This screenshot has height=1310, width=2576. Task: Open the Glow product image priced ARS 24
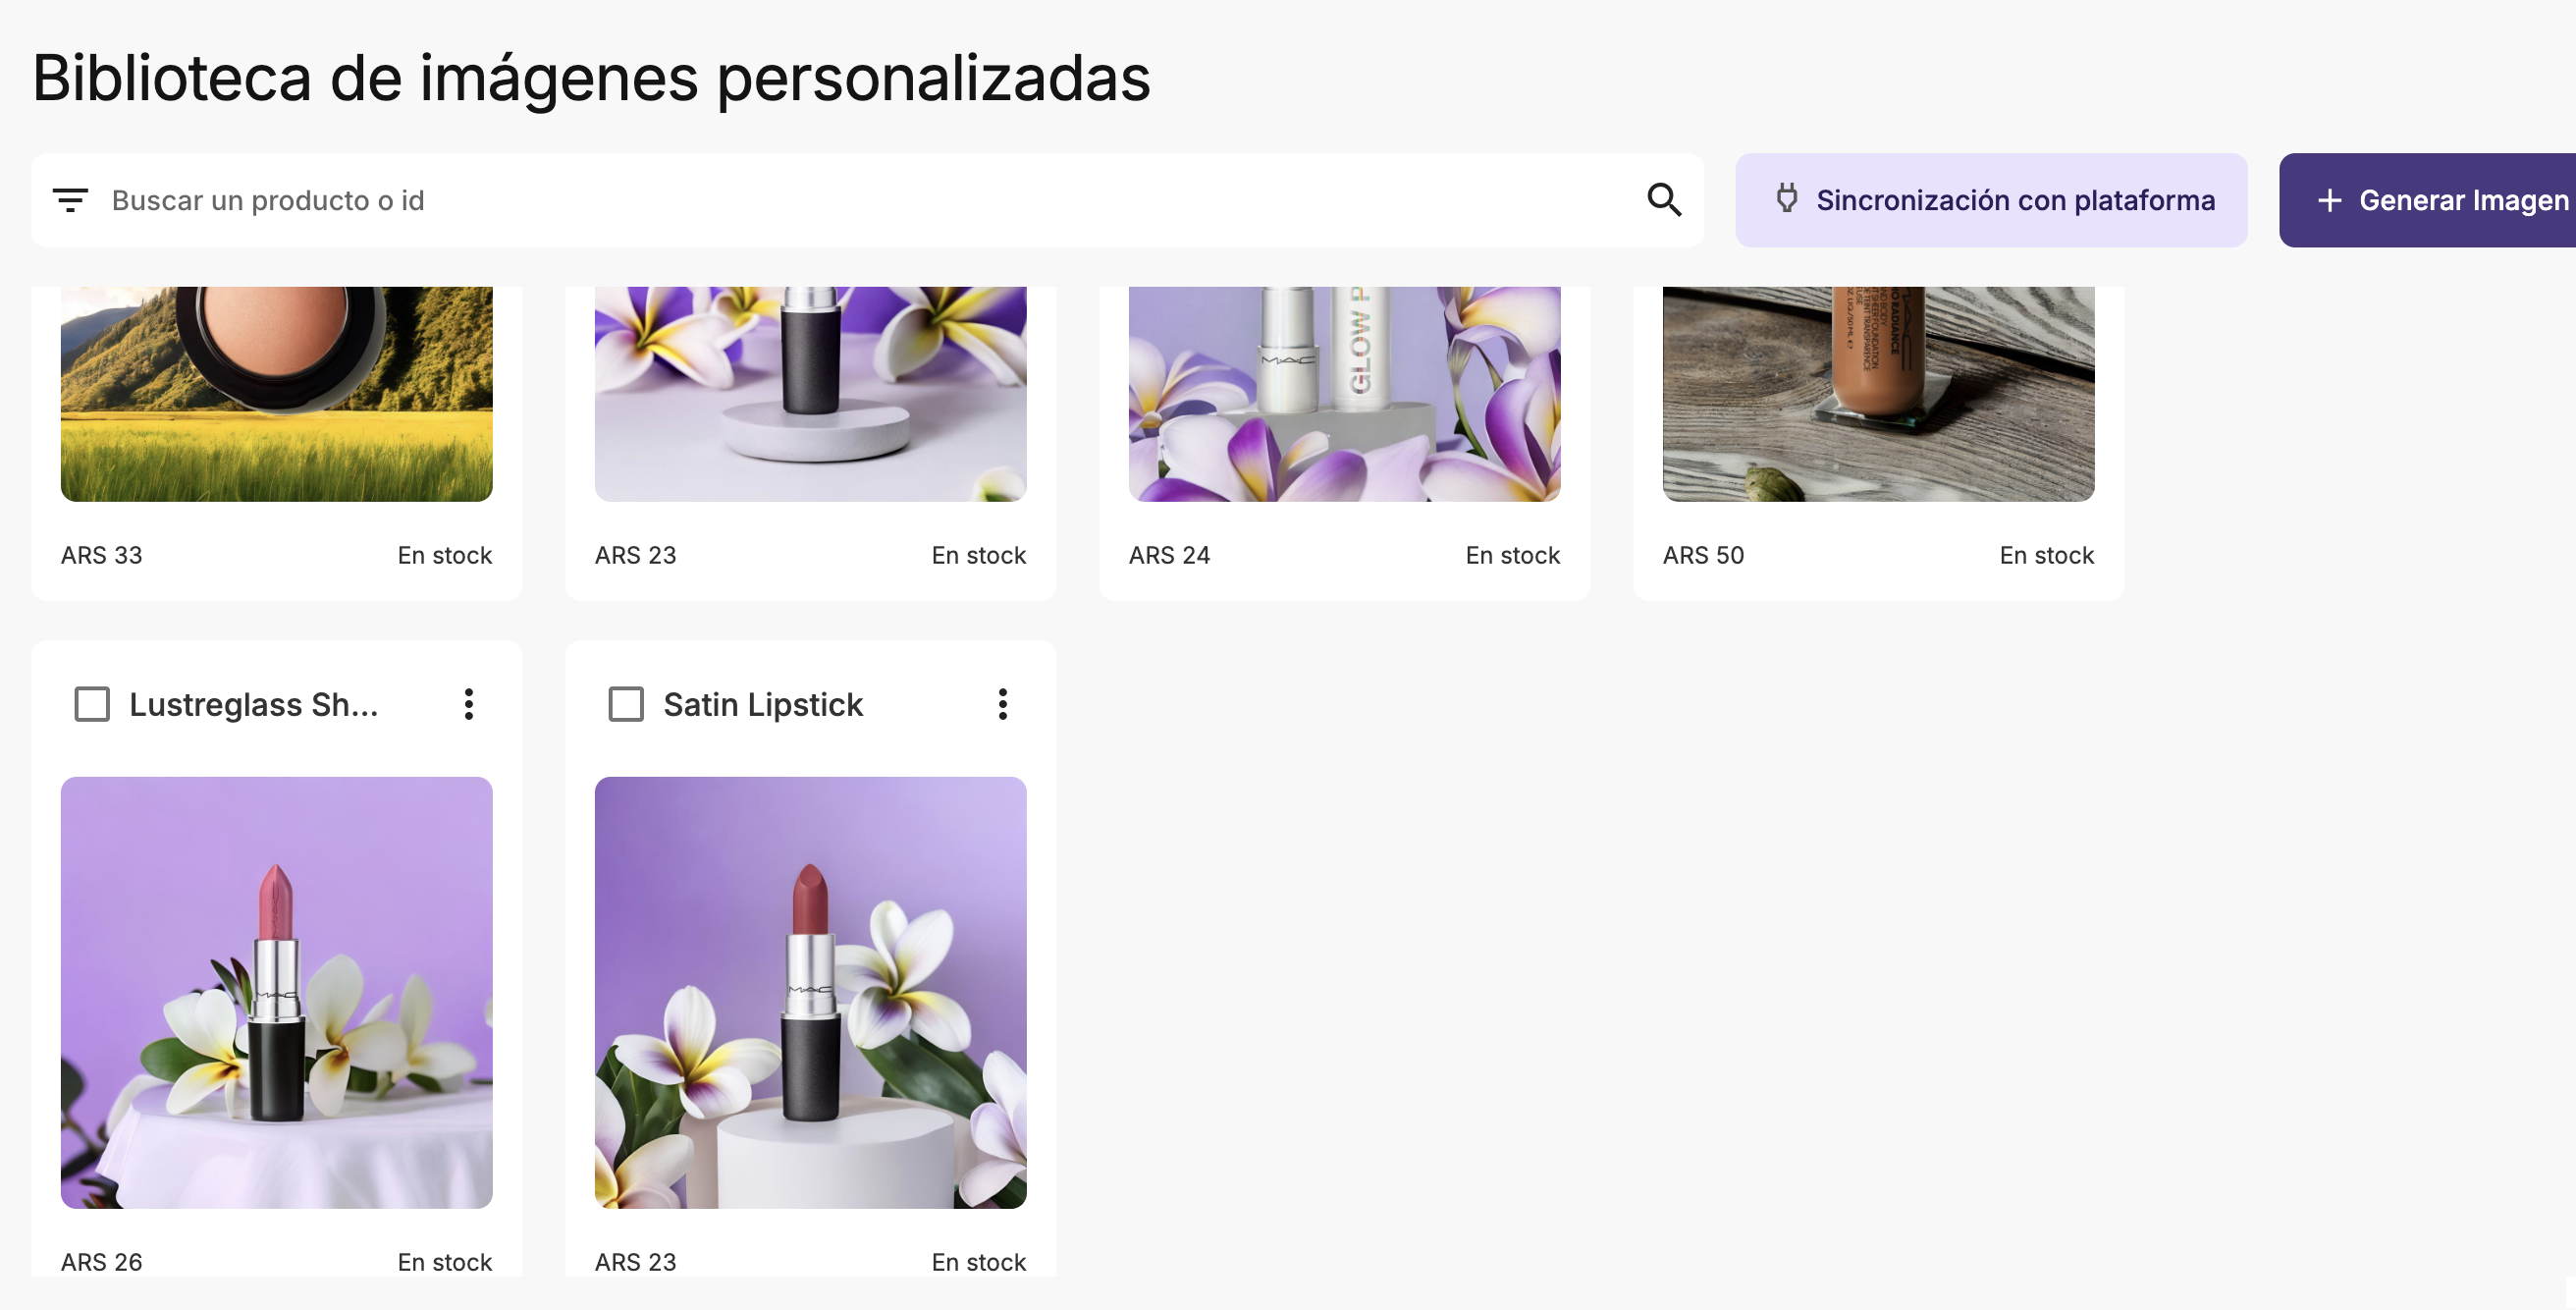pos(1344,394)
